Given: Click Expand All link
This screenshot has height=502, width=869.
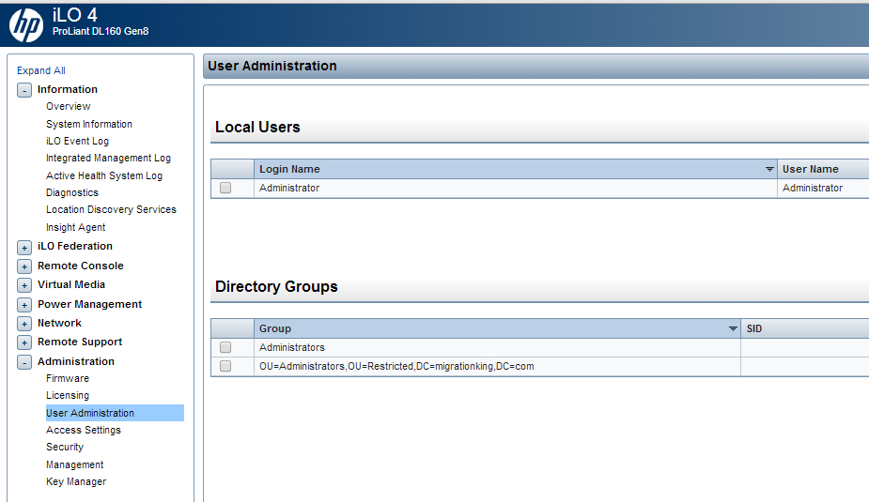Looking at the screenshot, I should [x=41, y=70].
